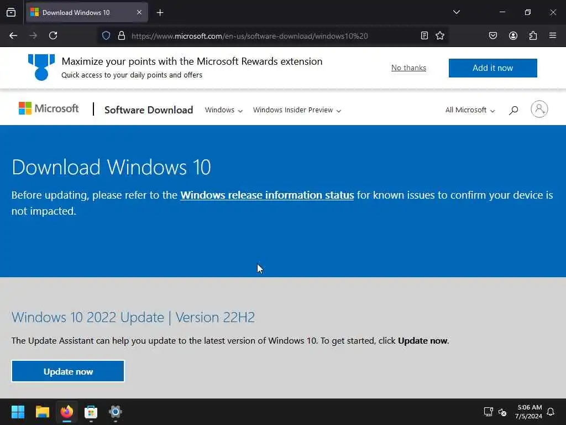The image size is (566, 425).
Task: Click Firefox icon in taskbar
Action: pos(67,412)
